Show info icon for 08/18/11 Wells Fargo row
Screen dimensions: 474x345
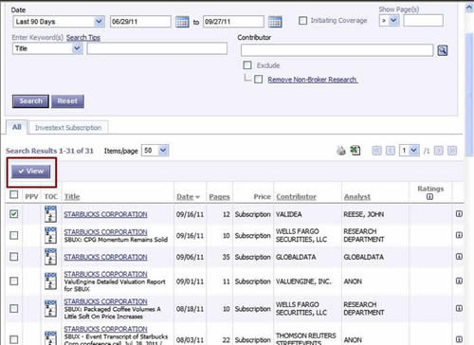(459, 308)
